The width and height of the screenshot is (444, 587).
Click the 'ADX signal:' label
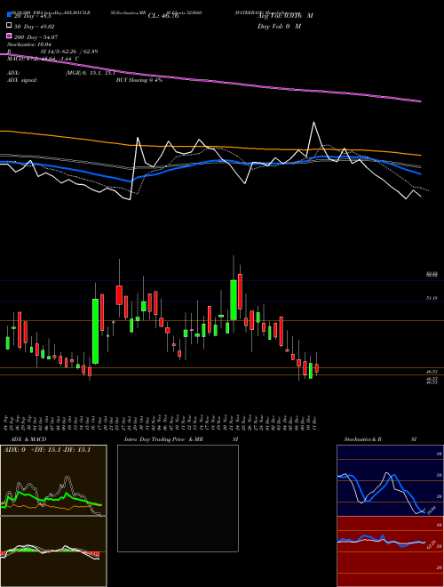(x=22, y=80)
